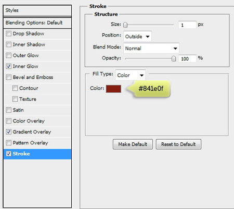Enable the Pattern Overlay checkbox
The height and width of the screenshot is (209, 234).
coord(8,143)
